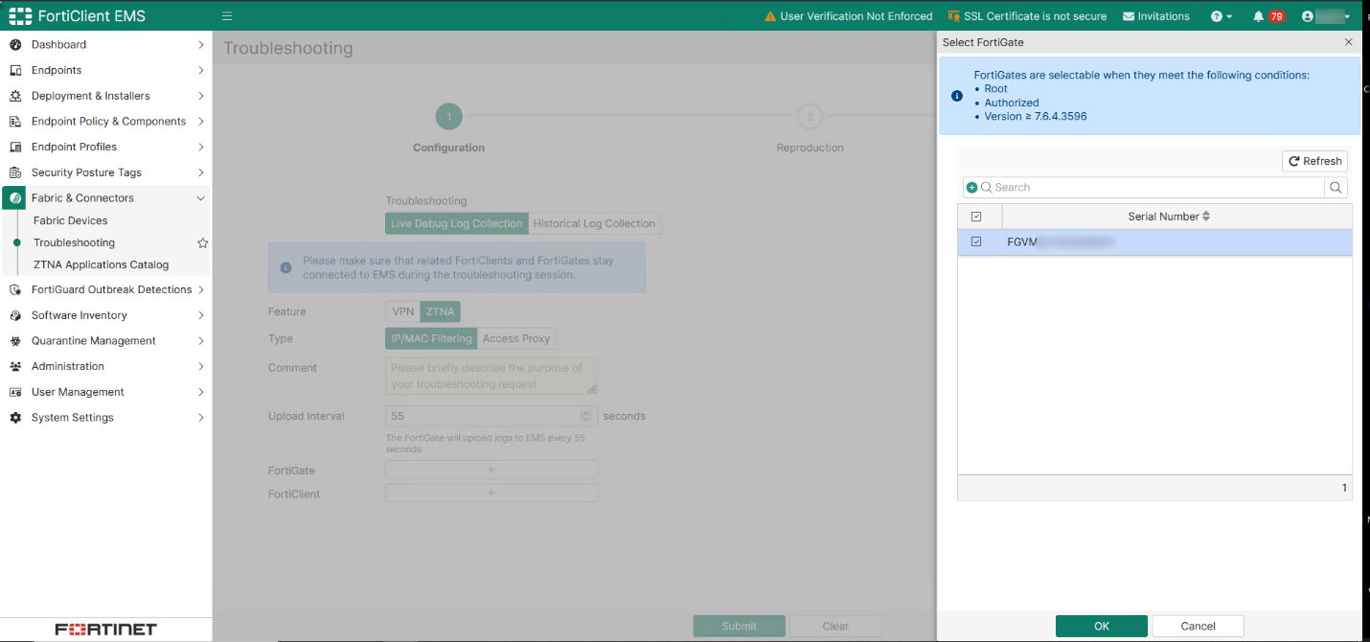Expand Software Inventory chevron

pyautogui.click(x=200, y=315)
